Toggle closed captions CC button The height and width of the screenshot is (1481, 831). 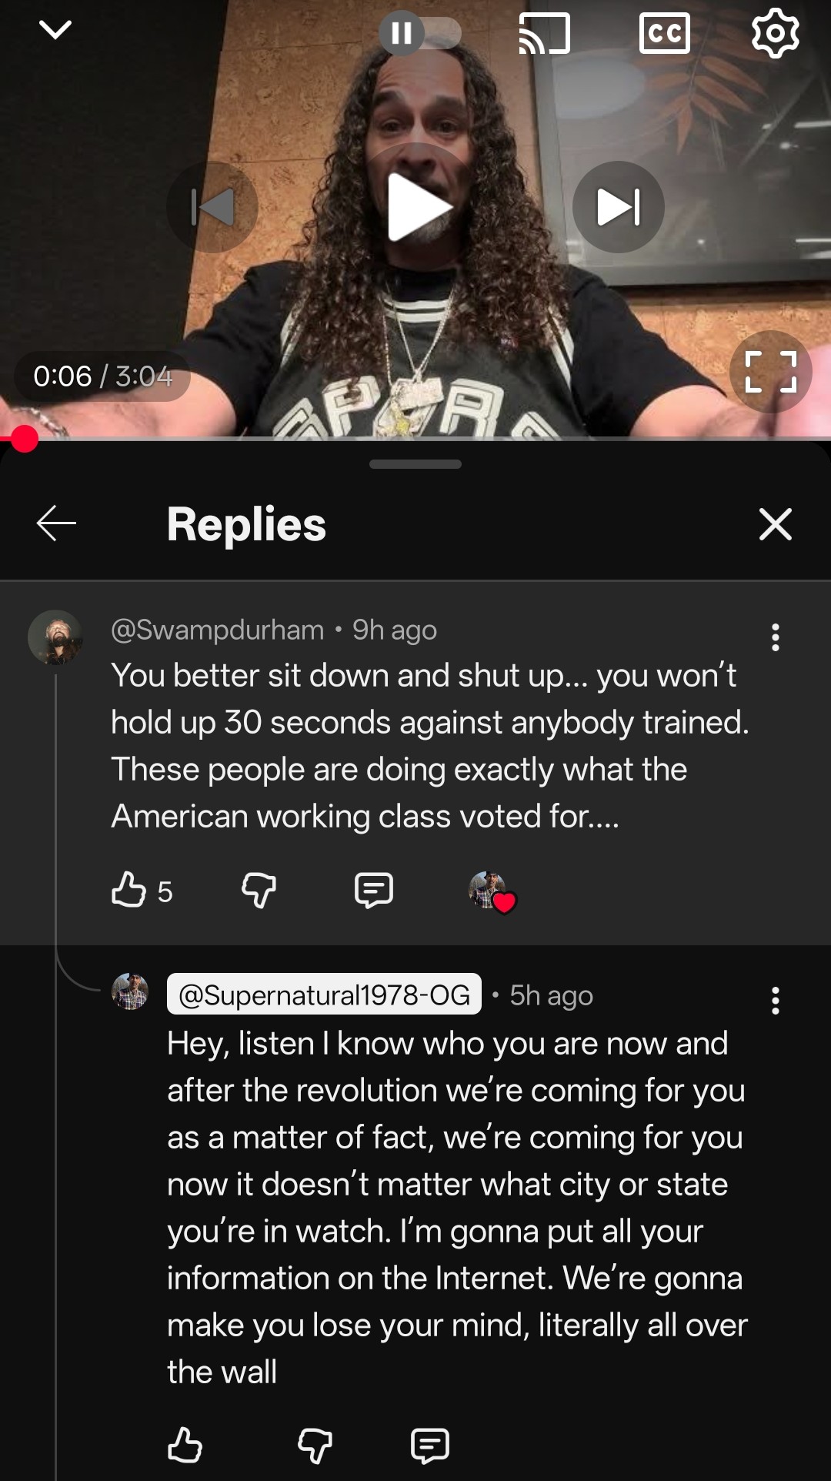665,33
